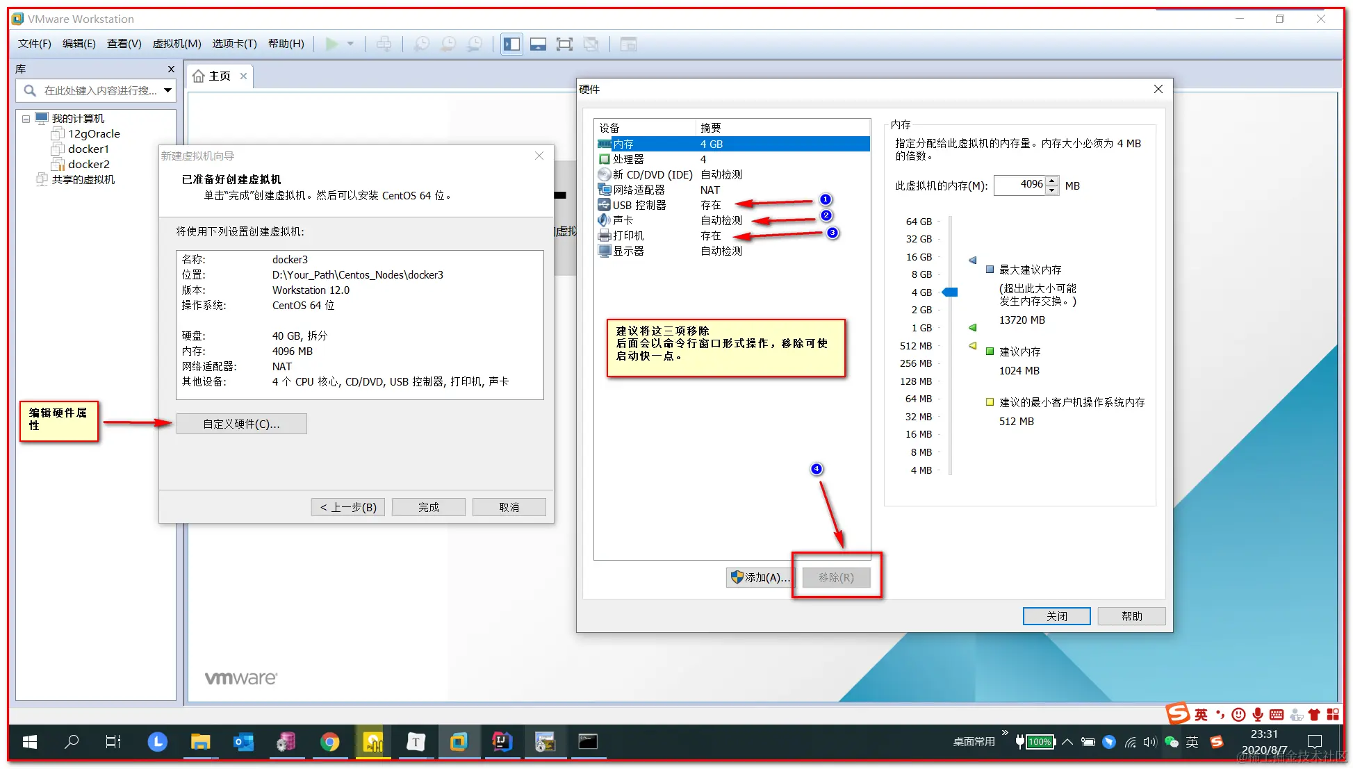Open the docker1 virtual machine entry
This screenshot has height=769, width=1353.
coord(88,149)
